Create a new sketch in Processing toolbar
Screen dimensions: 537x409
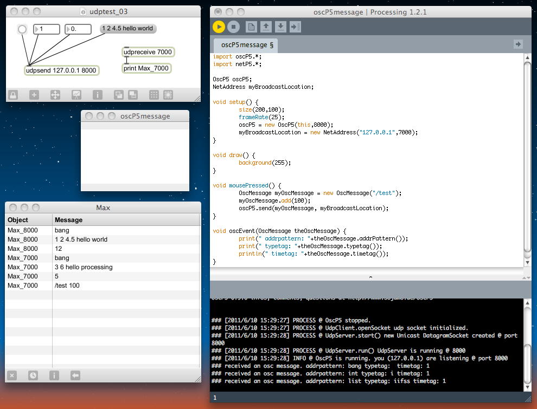point(251,27)
